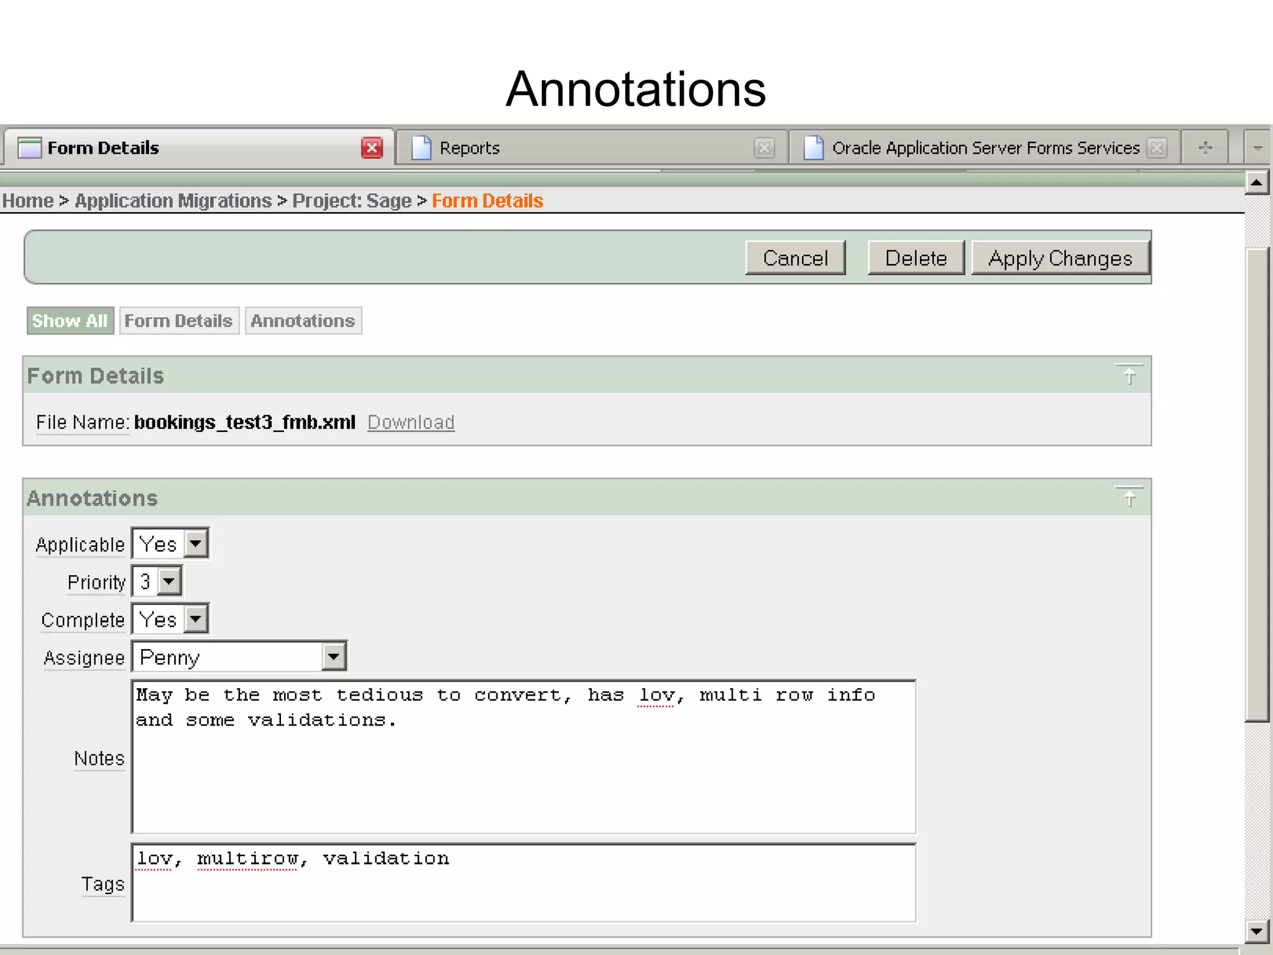
Task: Click the Form Details section heading
Action: point(95,376)
